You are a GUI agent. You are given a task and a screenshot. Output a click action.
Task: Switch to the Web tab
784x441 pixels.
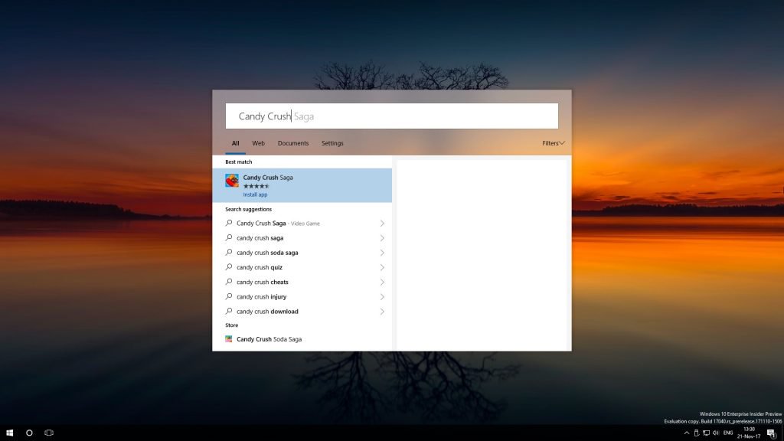click(x=258, y=143)
